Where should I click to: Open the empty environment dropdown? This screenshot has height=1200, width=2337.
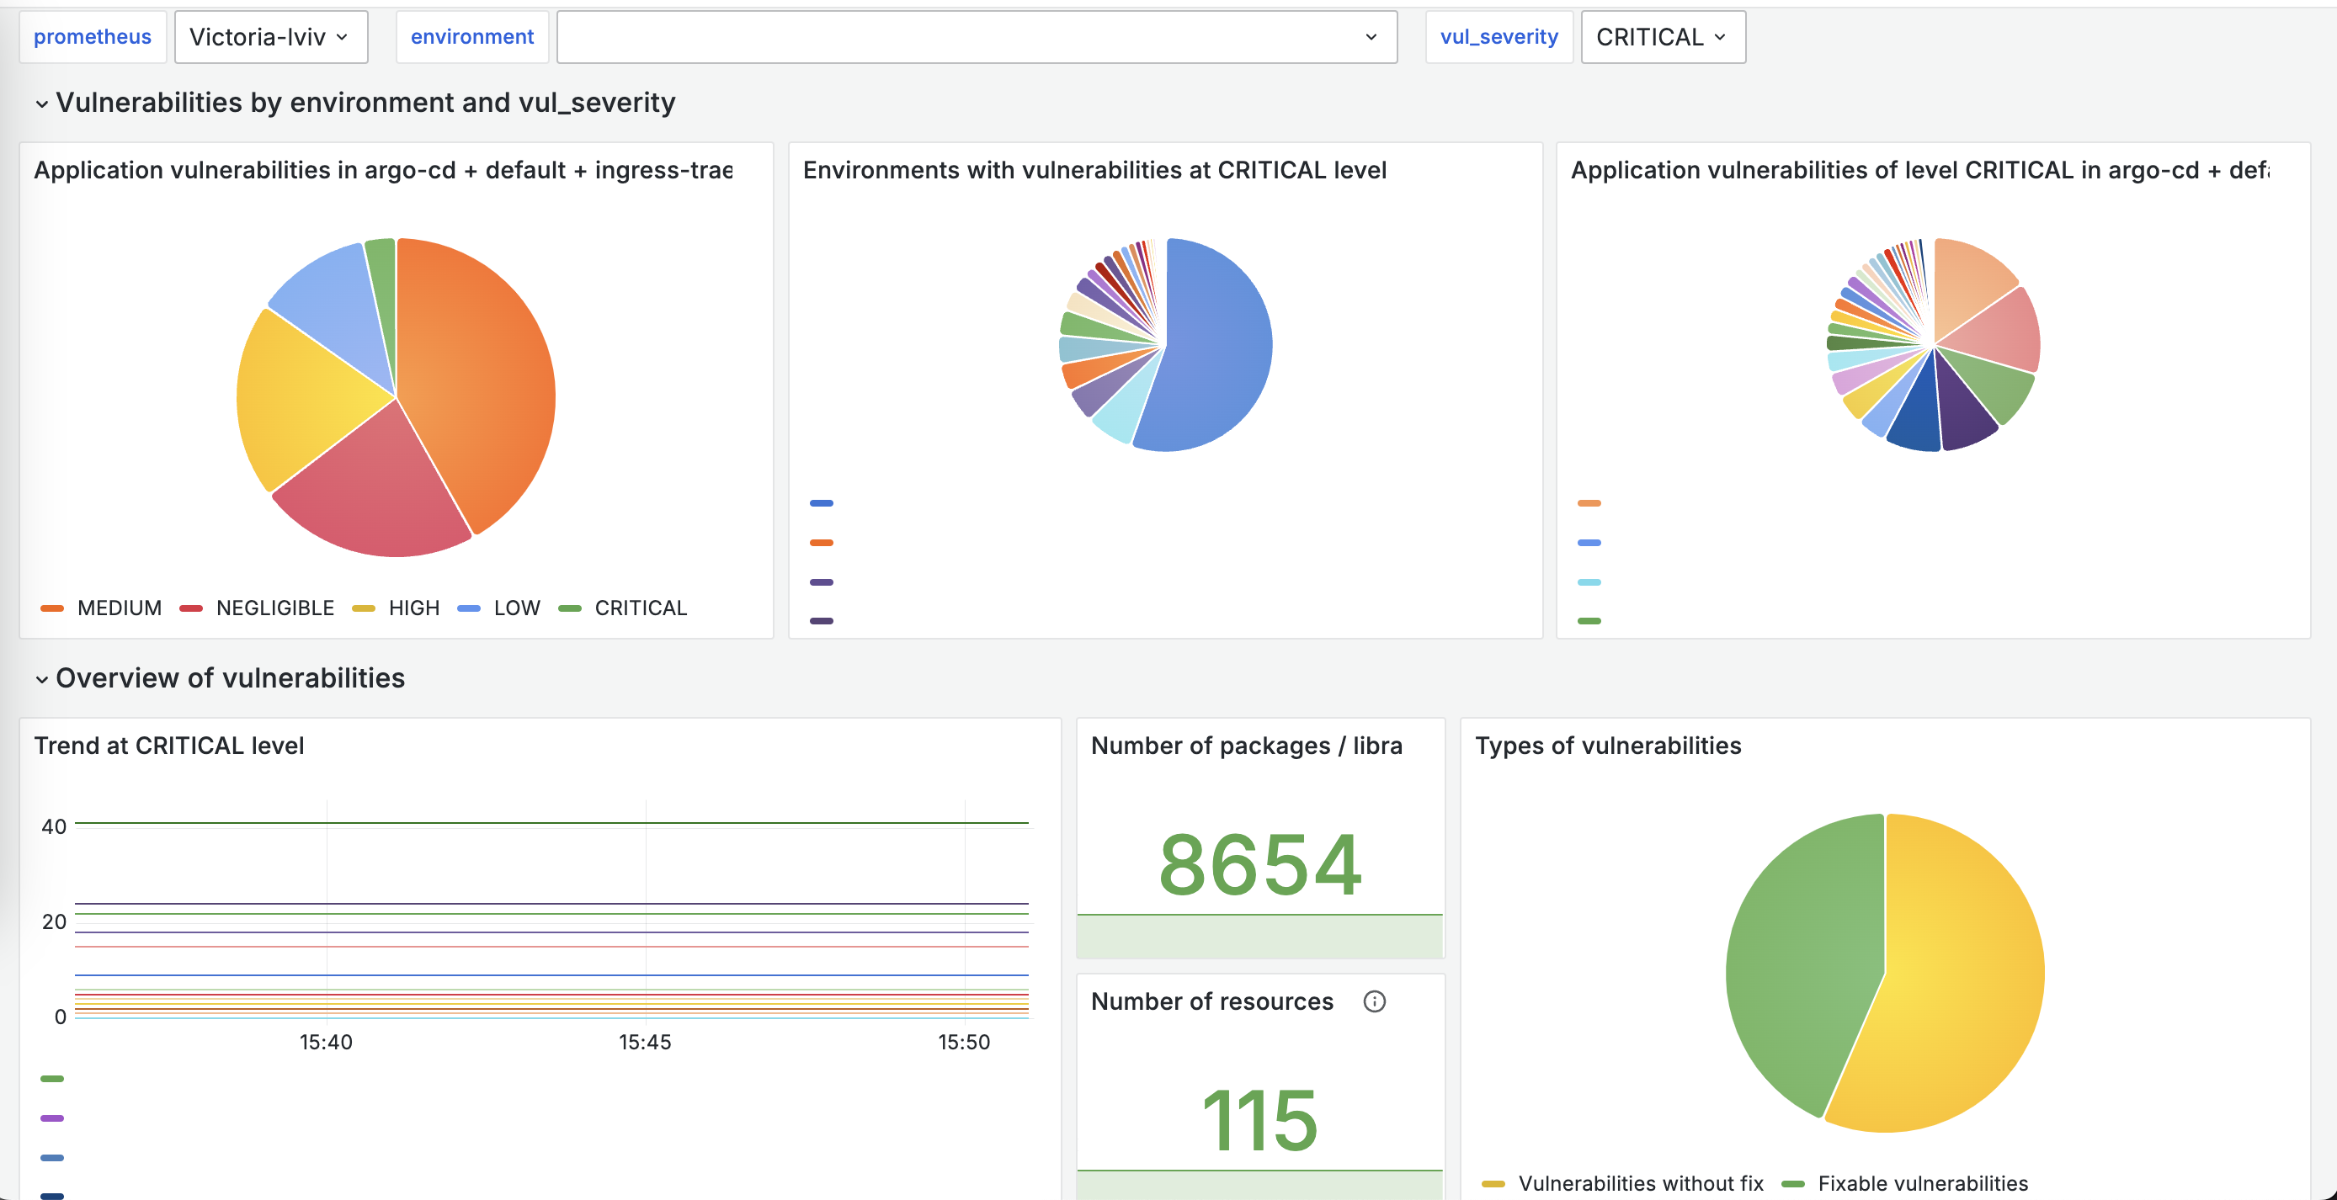click(x=977, y=36)
